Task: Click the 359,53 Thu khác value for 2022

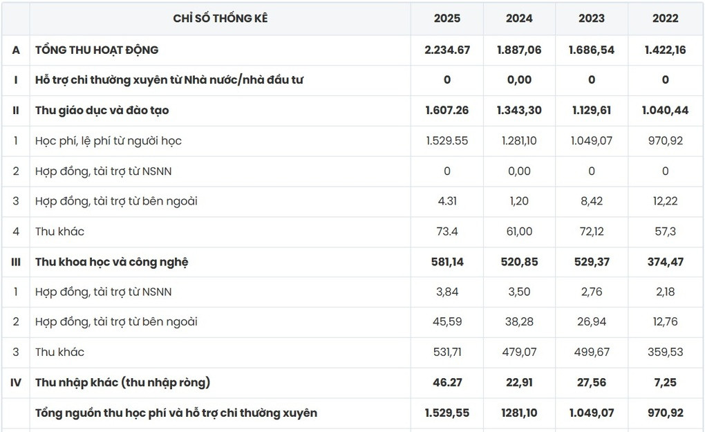Action: click(x=666, y=352)
